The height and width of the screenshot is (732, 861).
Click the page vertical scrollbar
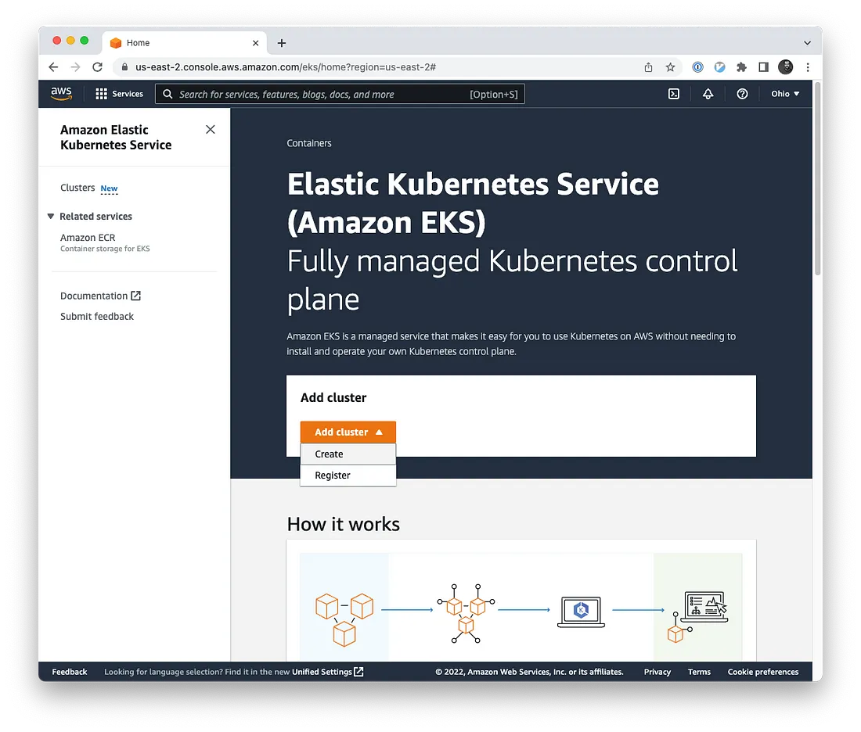click(818, 178)
